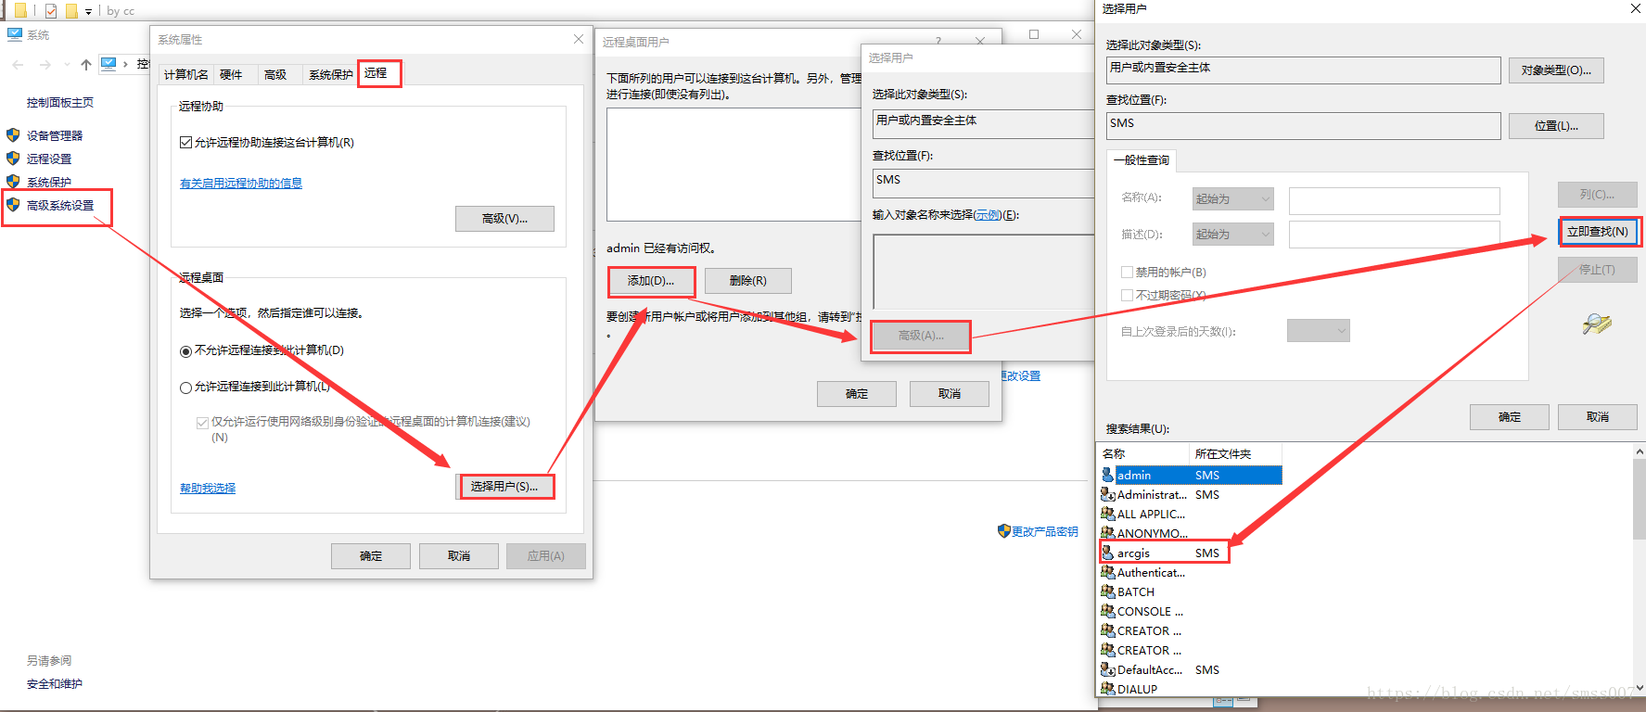This screenshot has width=1646, height=712.
Task: Click the 立即查找(N) button
Action: (1598, 231)
